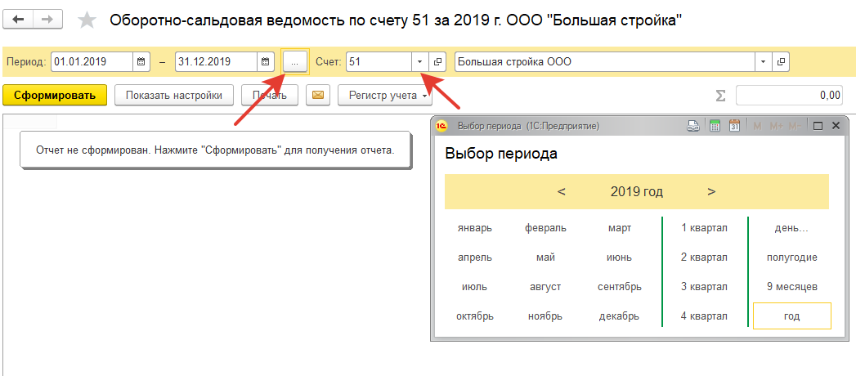Click end date field 31.12.2019

216,61
